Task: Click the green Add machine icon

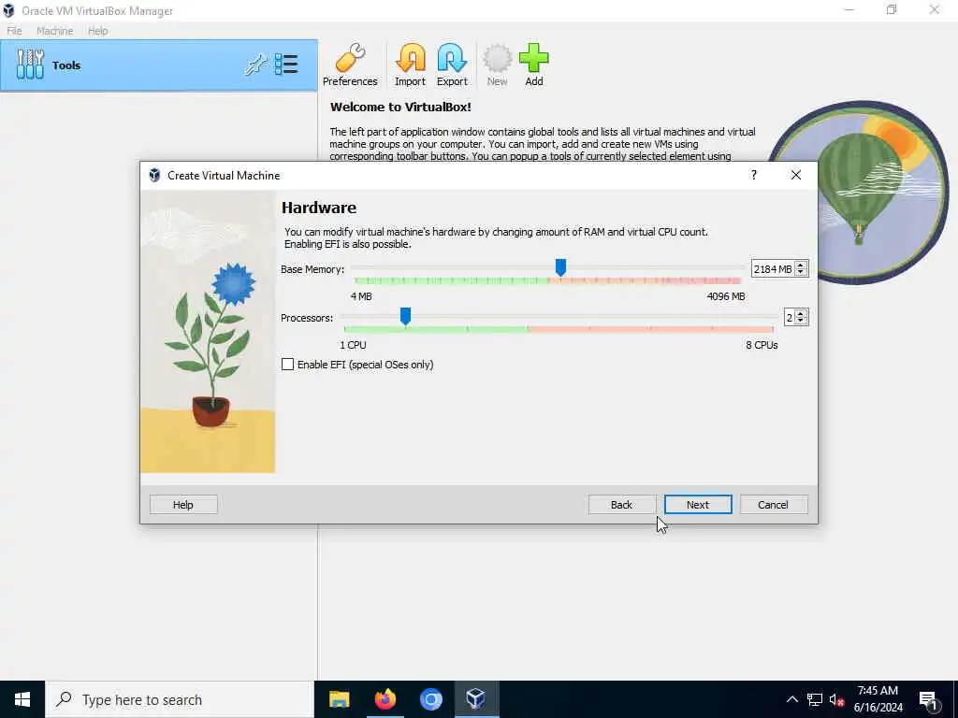Action: point(534,65)
